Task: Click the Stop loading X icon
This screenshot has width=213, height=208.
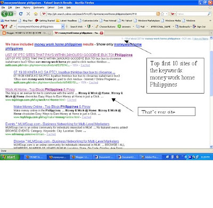Action: coord(28,14)
